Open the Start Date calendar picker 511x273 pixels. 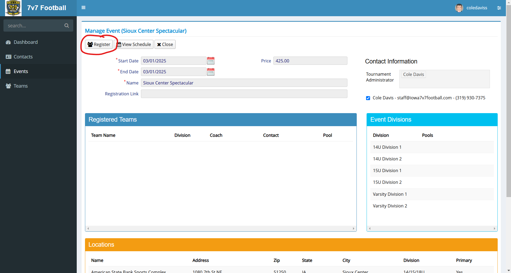[211, 61]
